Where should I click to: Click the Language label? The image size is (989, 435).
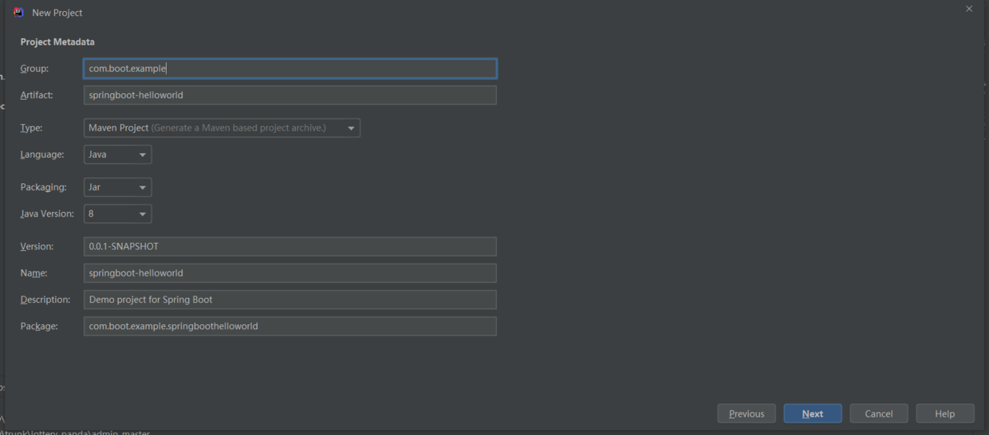42,155
